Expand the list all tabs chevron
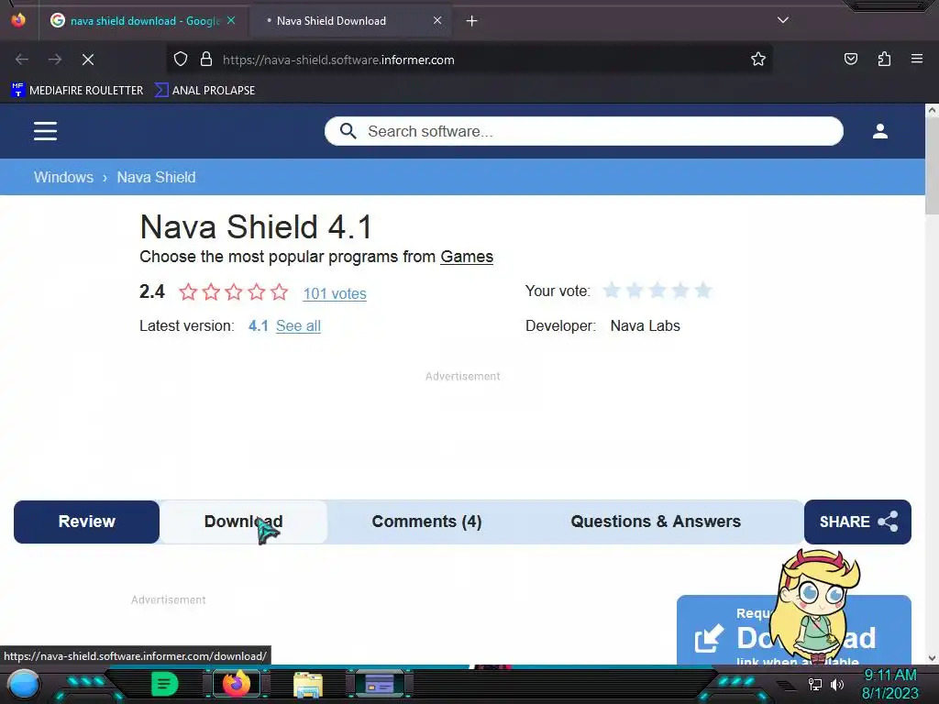This screenshot has height=704, width=939. [783, 20]
